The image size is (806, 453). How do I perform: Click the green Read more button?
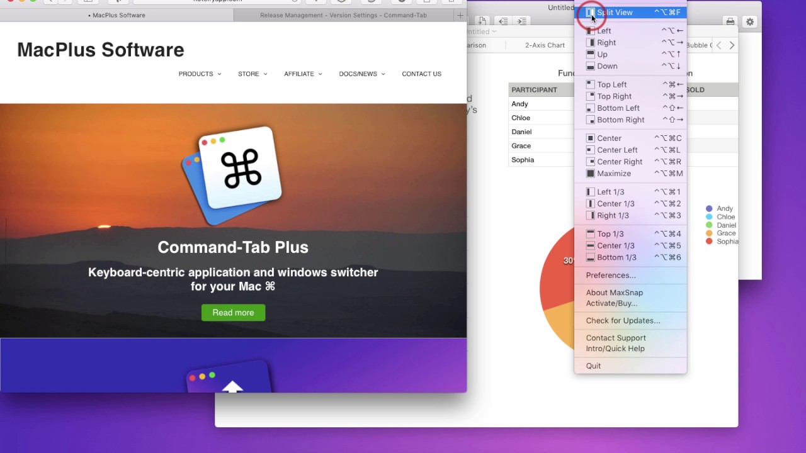point(233,313)
